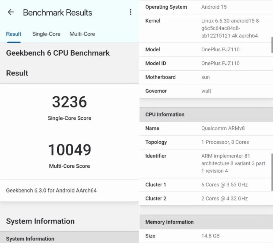Select the Result tab
The width and height of the screenshot is (273, 243).
click(14, 34)
